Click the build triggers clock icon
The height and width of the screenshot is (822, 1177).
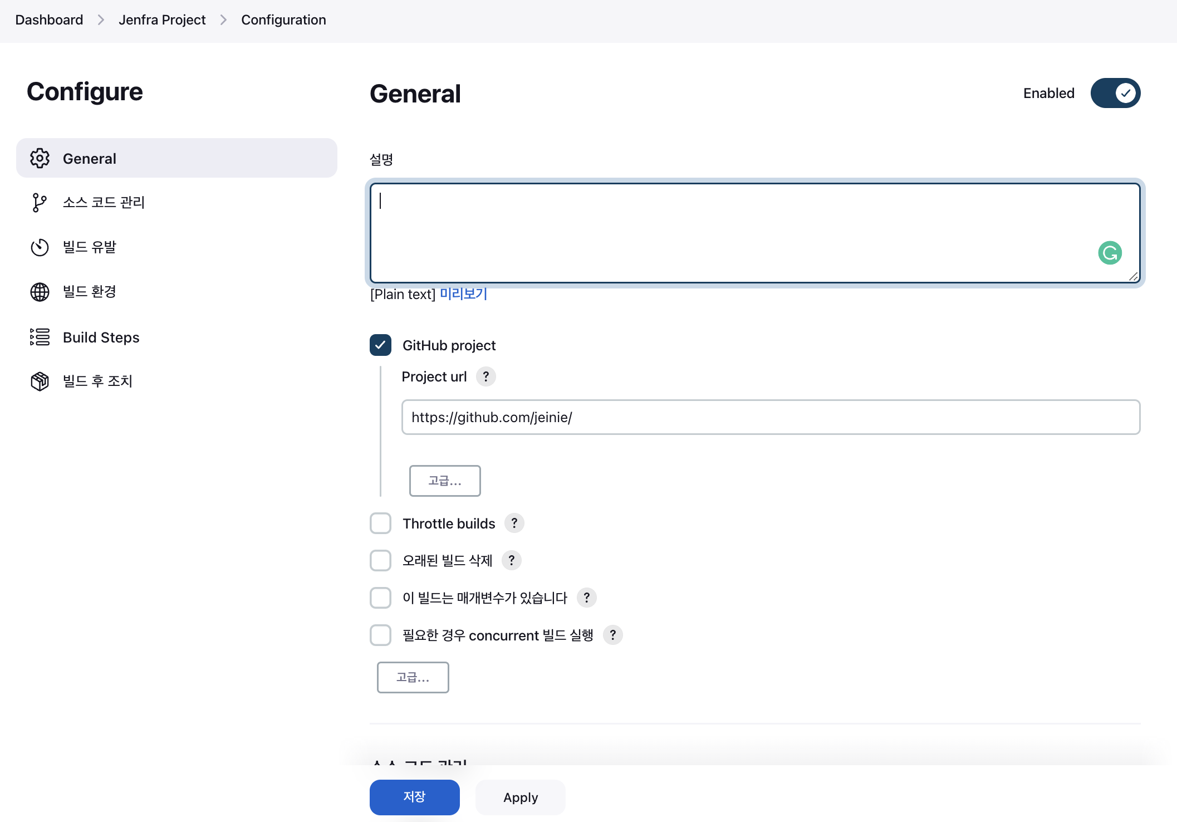[40, 247]
